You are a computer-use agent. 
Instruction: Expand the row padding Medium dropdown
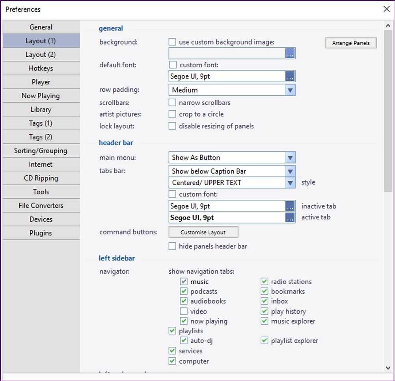(290, 90)
